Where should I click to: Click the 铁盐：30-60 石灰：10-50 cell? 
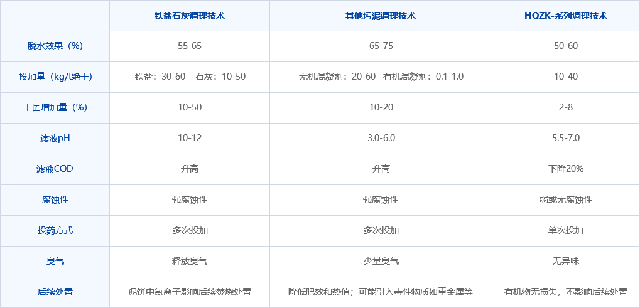click(190, 77)
